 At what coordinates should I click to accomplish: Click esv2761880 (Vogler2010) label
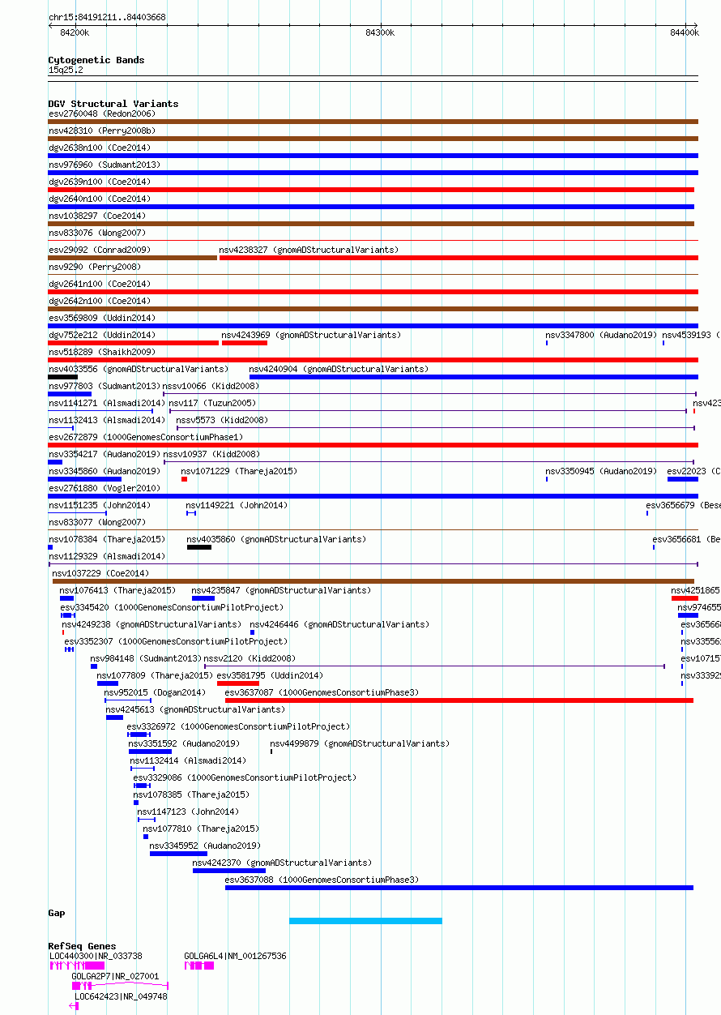pos(105,488)
